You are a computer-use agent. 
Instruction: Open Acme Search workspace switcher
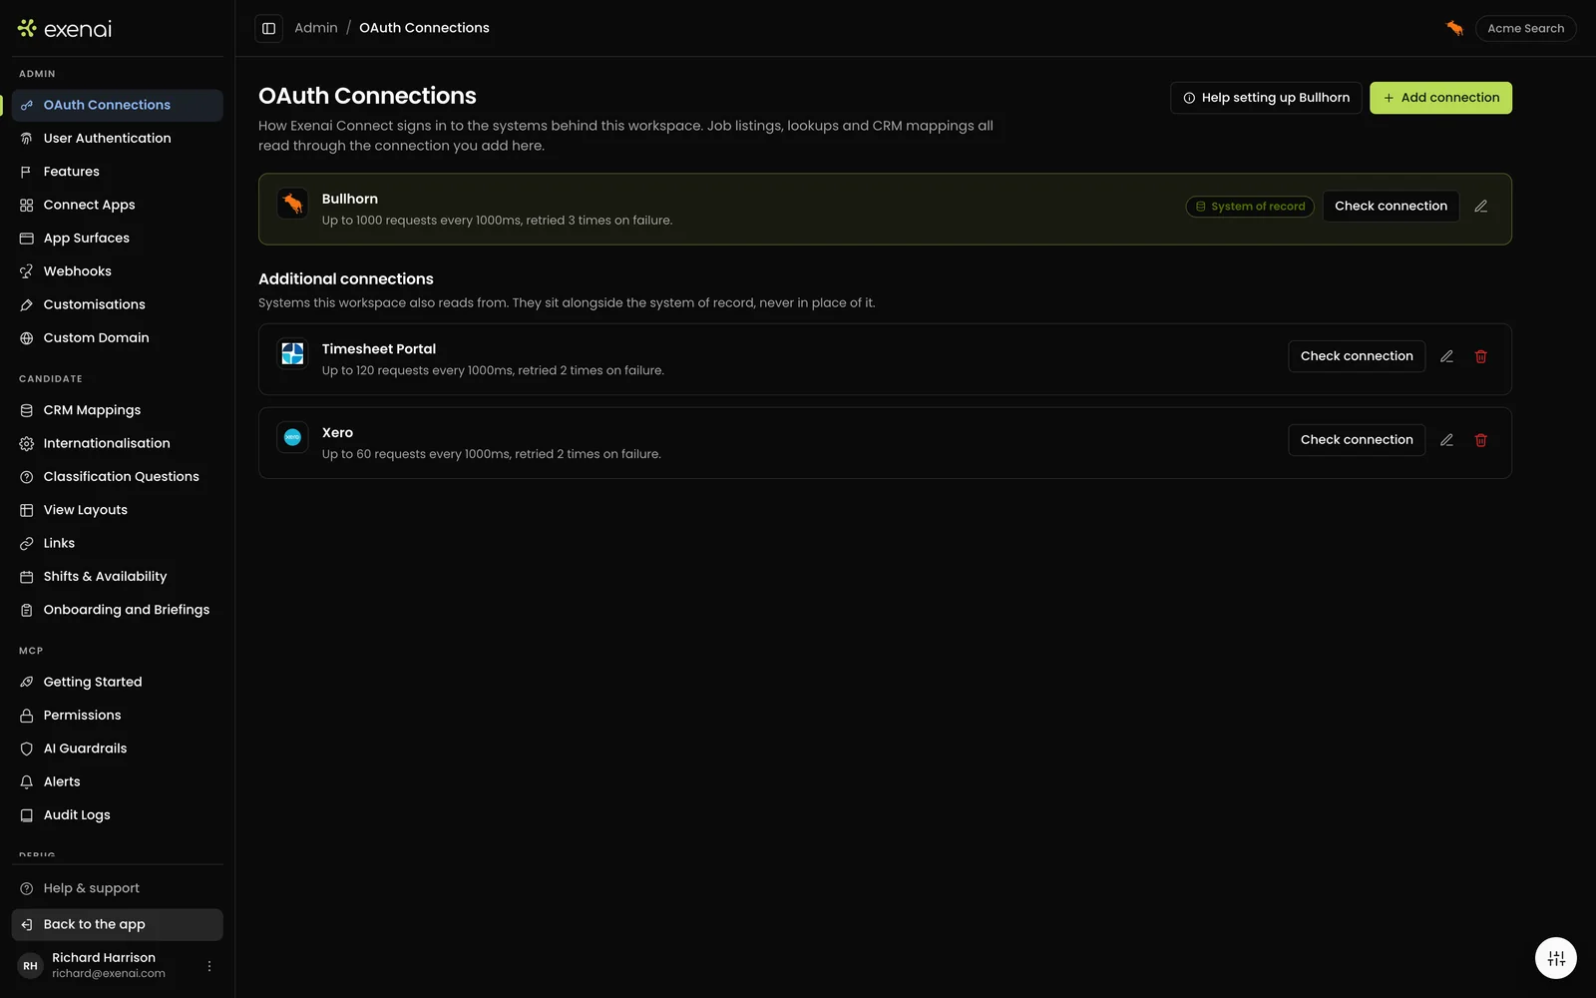pos(1525,28)
